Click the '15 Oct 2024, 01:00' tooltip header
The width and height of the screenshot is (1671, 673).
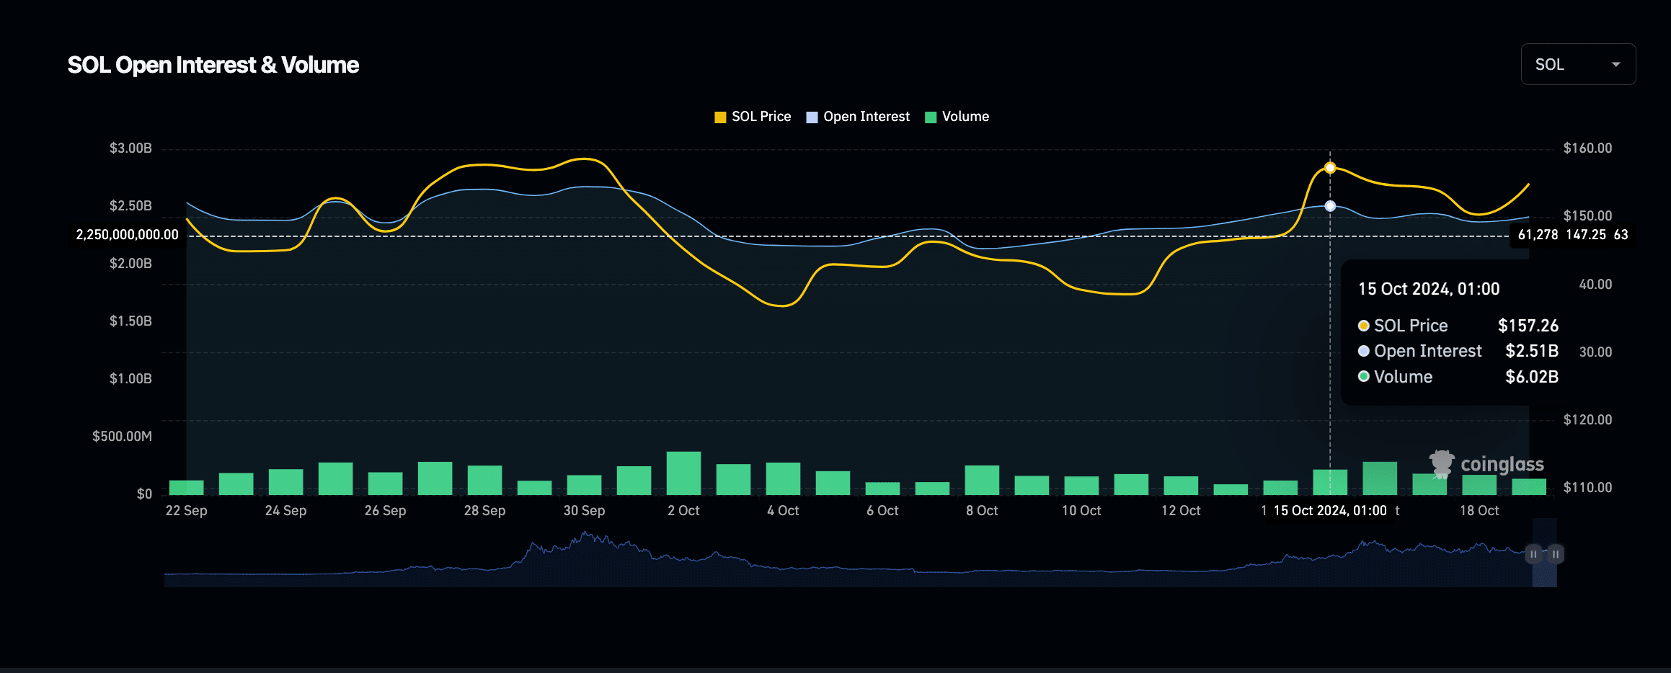[x=1429, y=289]
